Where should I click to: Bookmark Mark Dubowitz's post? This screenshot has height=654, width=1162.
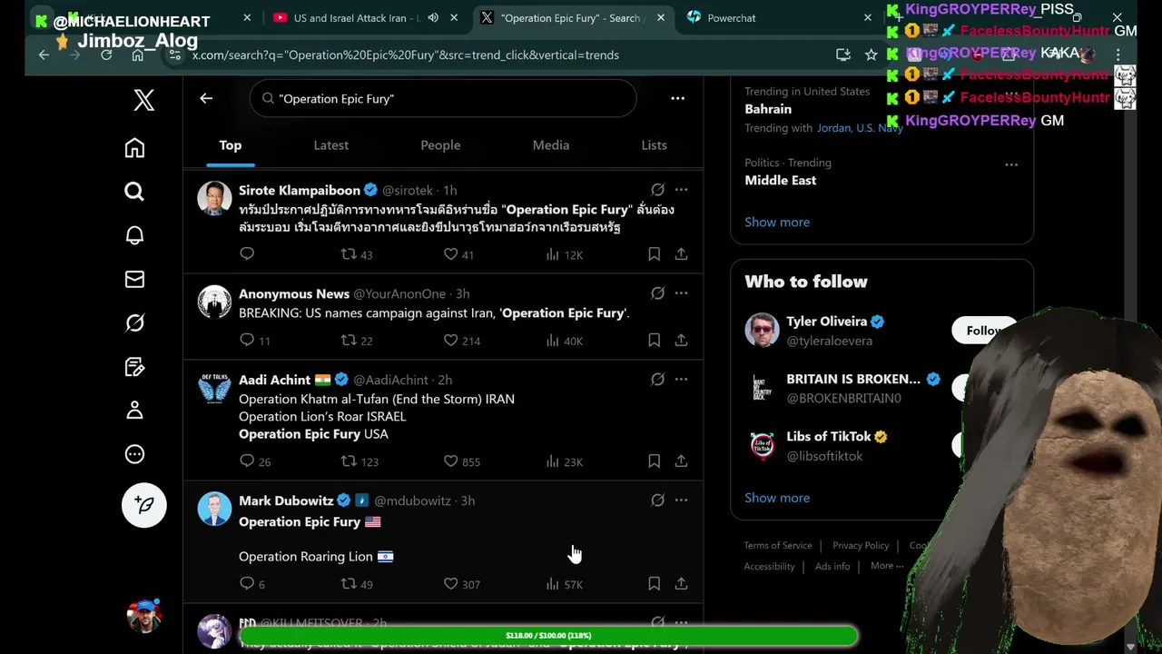click(654, 583)
